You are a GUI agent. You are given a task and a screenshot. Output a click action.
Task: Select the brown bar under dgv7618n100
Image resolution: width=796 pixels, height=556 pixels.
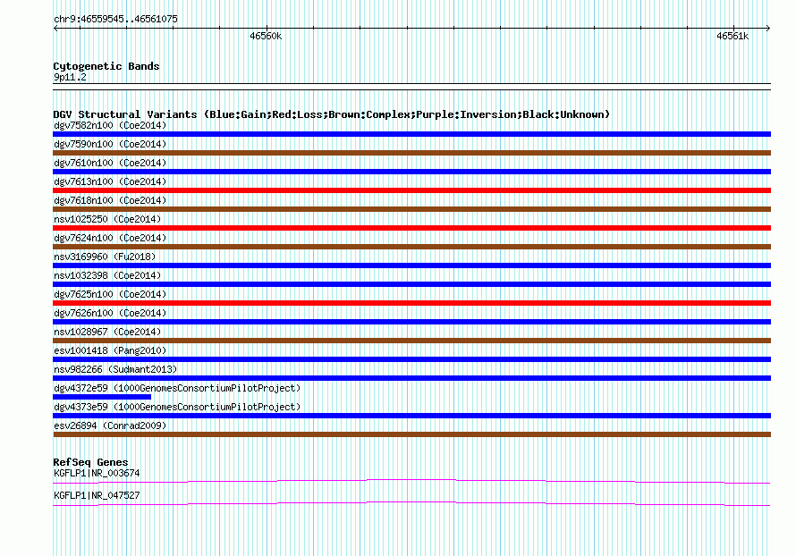pyautogui.click(x=411, y=209)
